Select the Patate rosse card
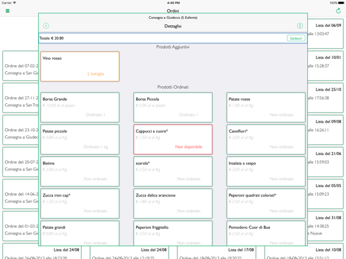This screenshot has height=259, width=346. tap(266, 107)
